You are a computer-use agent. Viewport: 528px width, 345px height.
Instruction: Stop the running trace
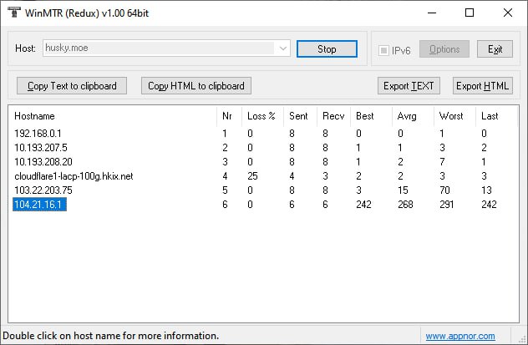pos(327,49)
